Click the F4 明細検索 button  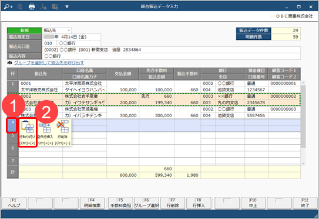point(92,203)
